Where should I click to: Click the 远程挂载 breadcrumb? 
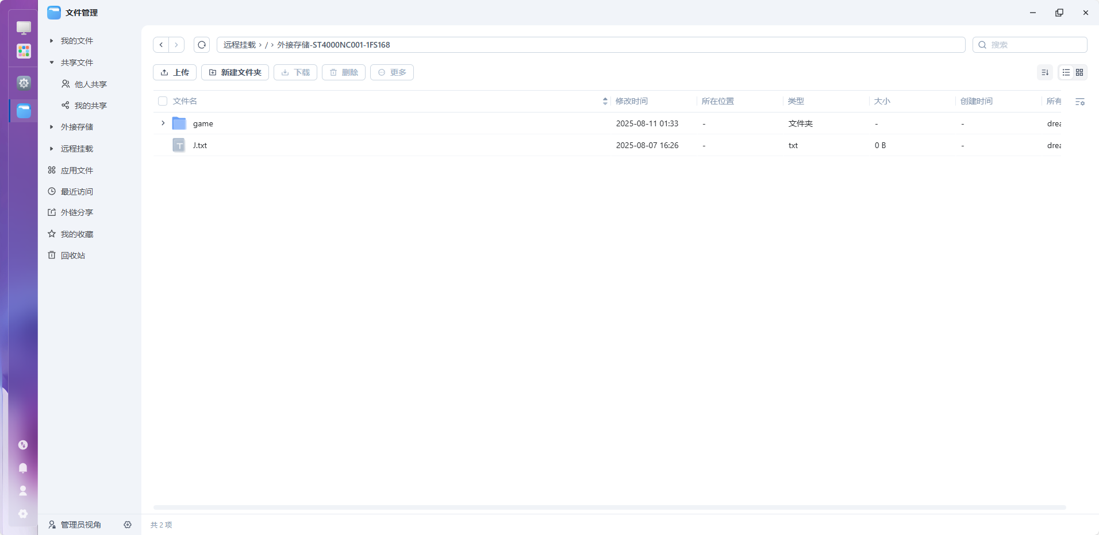pyautogui.click(x=240, y=45)
